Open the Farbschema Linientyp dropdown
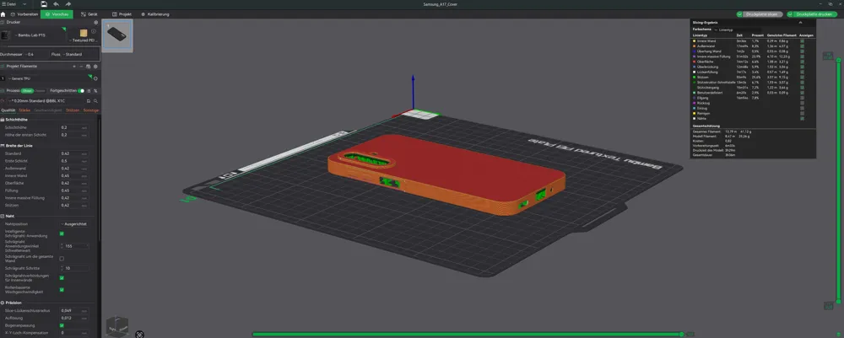The width and height of the screenshot is (844, 338). point(738,30)
